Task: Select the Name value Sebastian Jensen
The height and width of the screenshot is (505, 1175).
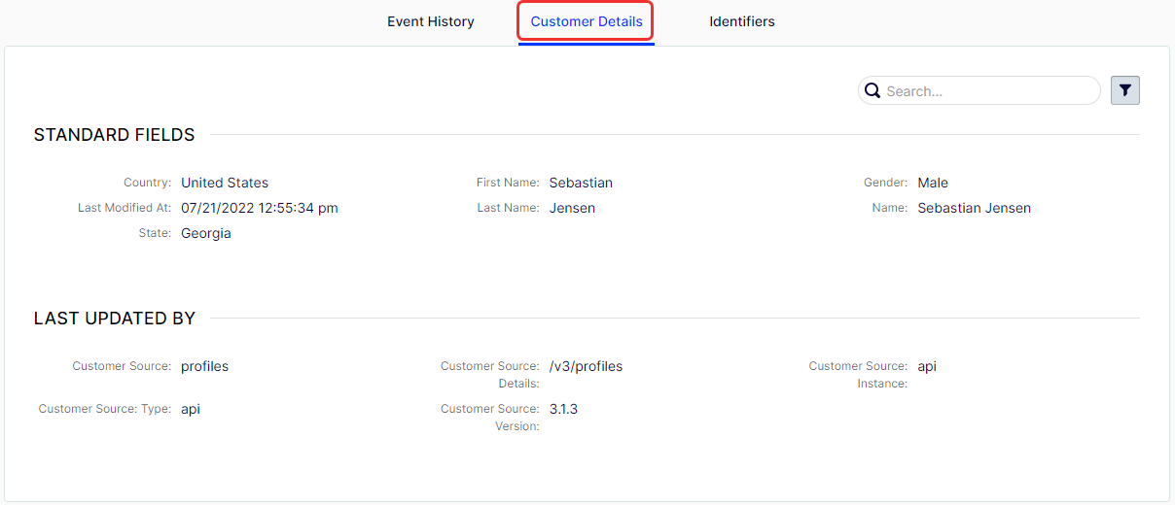Action: 974,208
